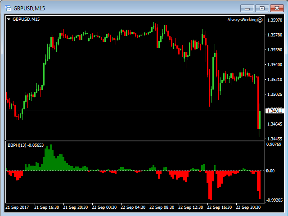This screenshot has width=288, height=216.
Task: Click the 22 Sep 20:30 time label
Action: [x=249, y=207]
